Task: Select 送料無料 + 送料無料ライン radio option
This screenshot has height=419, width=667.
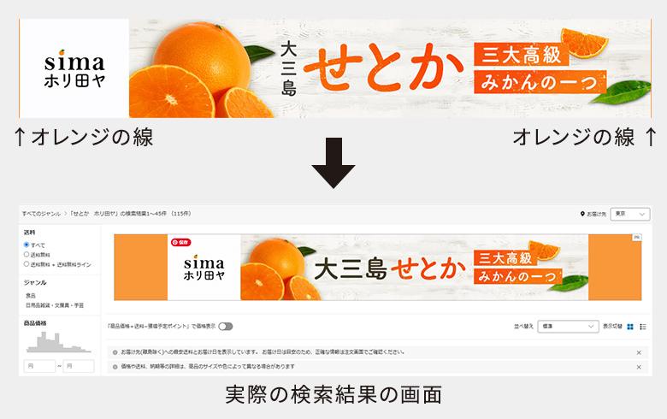Action: [27, 264]
